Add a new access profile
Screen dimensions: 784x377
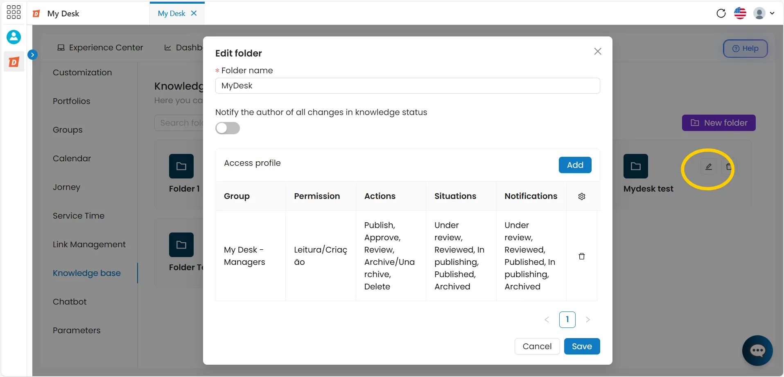coord(575,165)
